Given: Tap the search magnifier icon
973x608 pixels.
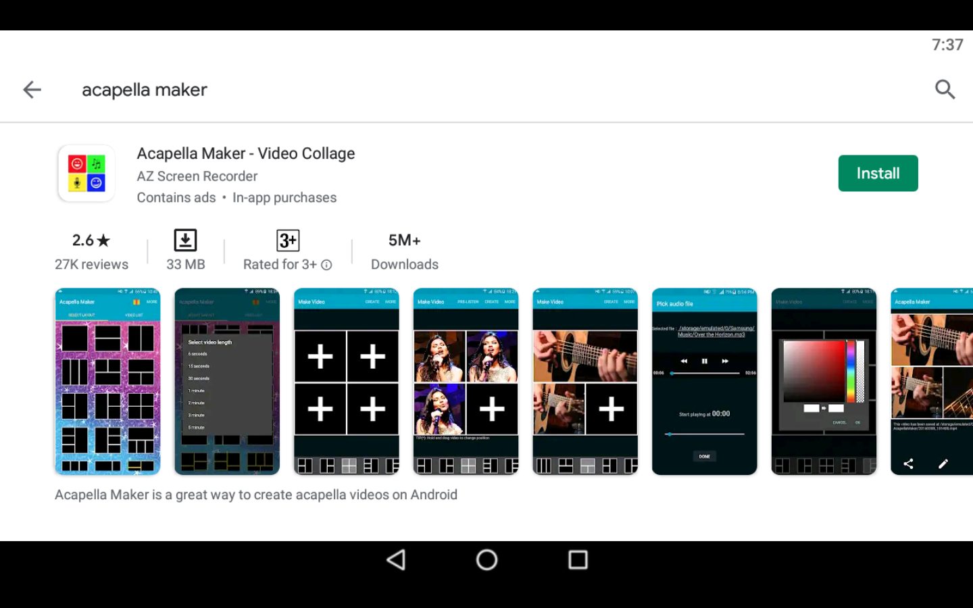Looking at the screenshot, I should tap(945, 89).
